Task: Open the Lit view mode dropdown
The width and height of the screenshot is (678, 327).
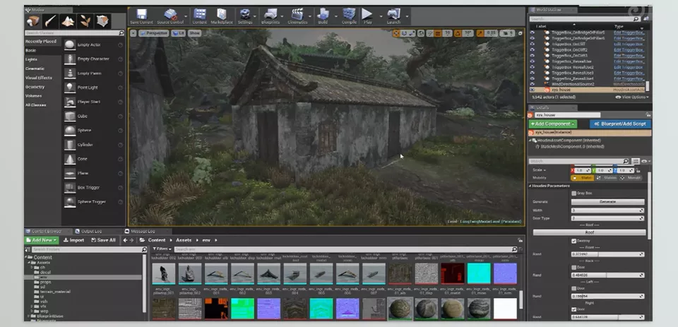Action: tap(178, 33)
